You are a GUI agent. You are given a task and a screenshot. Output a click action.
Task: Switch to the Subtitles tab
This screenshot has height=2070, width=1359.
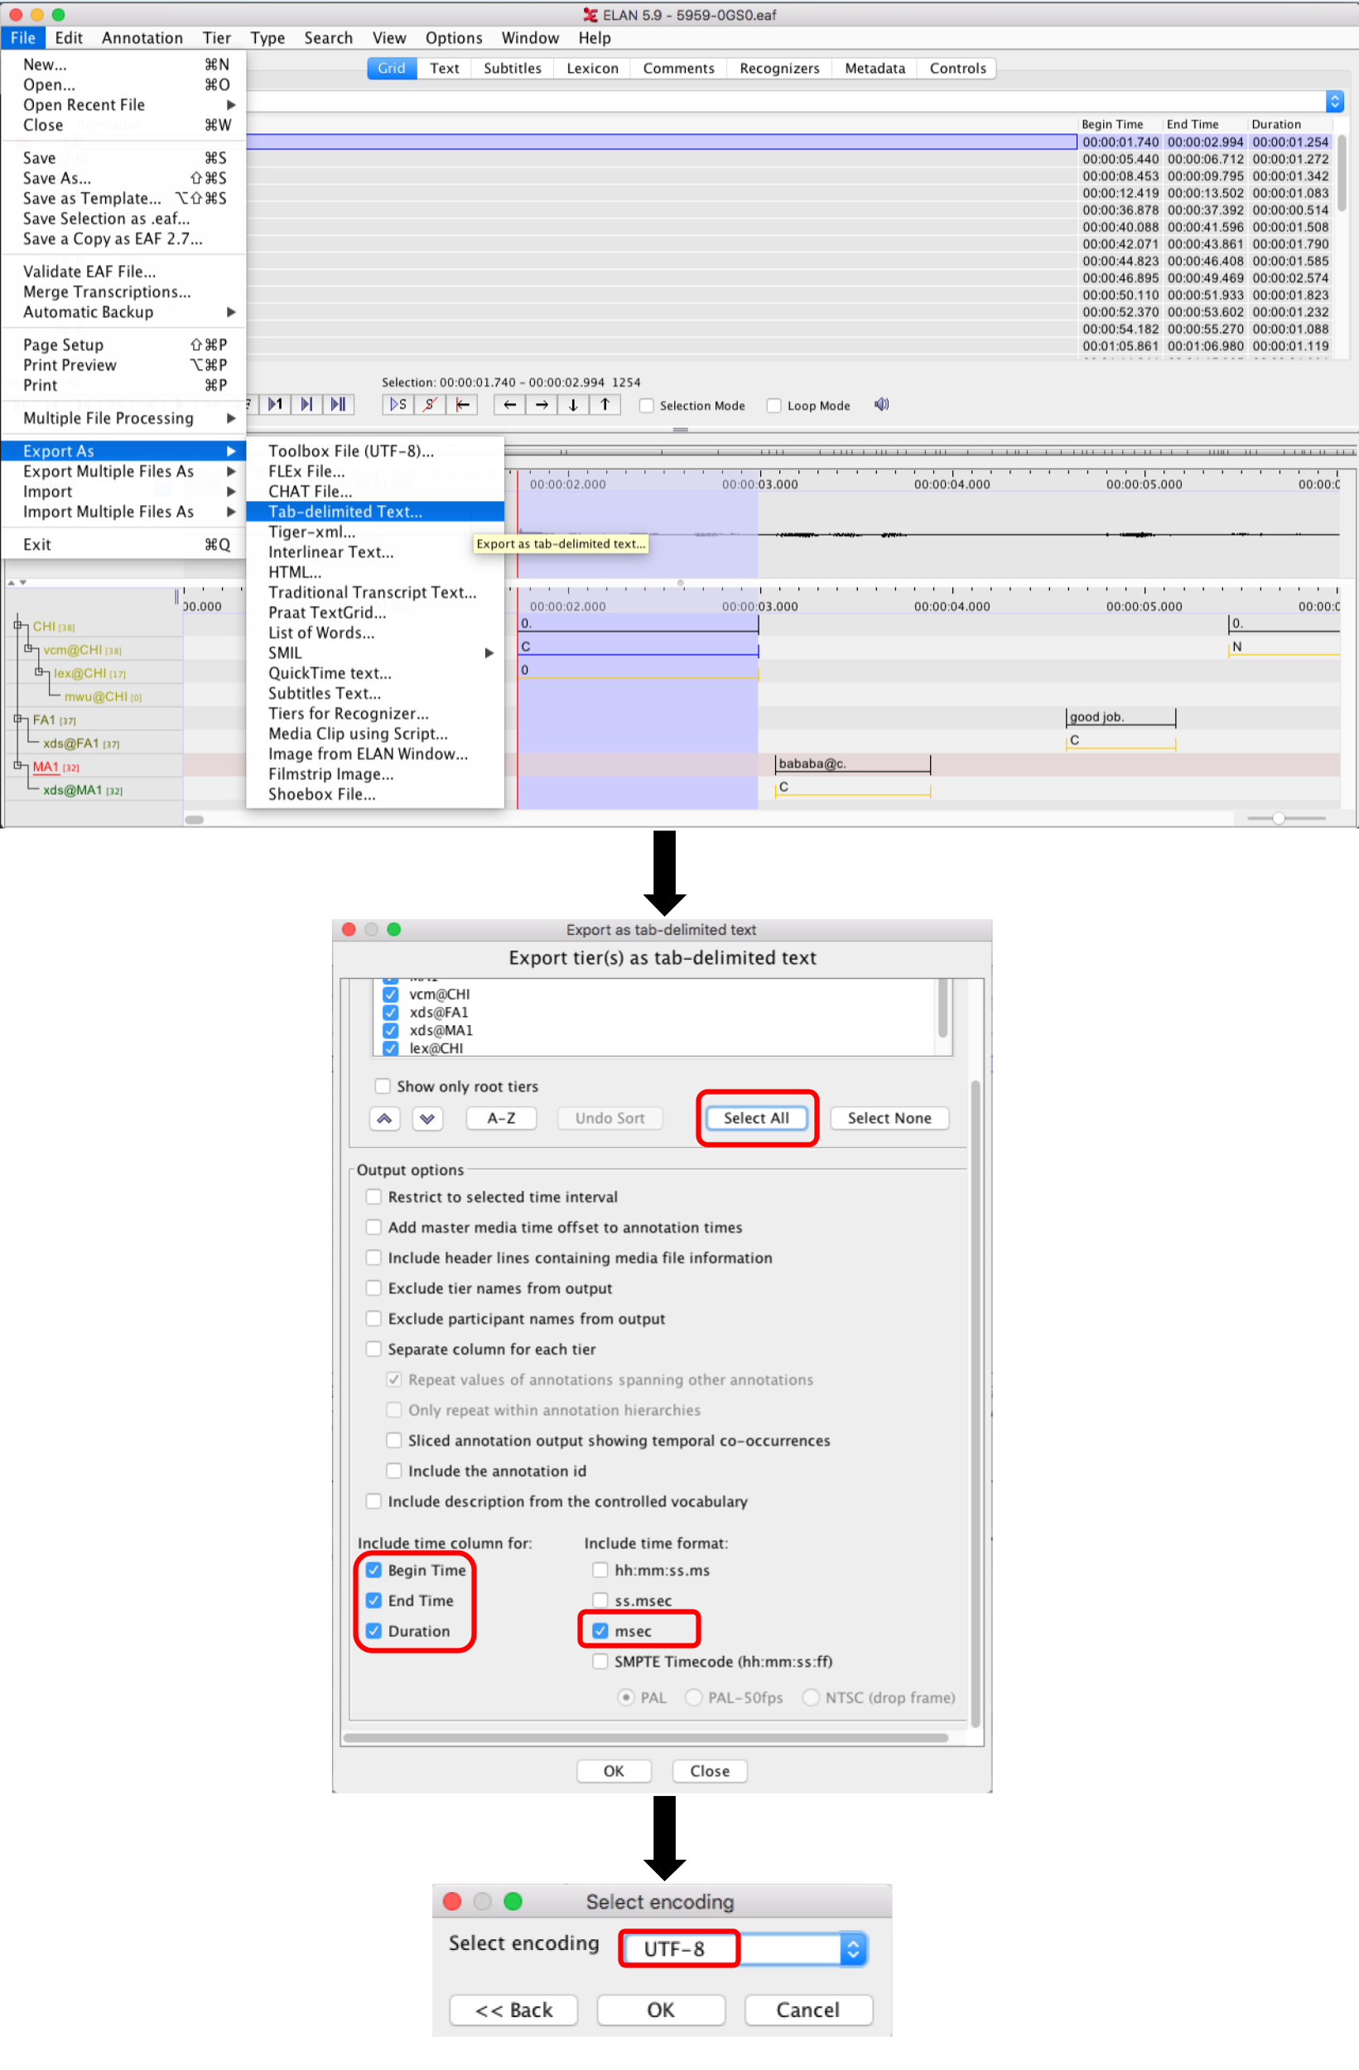pos(513,69)
